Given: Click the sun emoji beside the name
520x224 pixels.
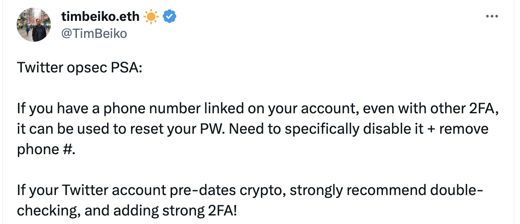Looking at the screenshot, I should (151, 17).
